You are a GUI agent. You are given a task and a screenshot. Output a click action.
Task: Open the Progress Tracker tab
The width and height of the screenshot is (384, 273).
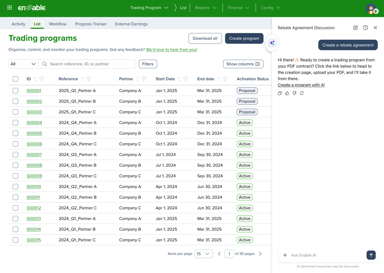click(x=91, y=24)
